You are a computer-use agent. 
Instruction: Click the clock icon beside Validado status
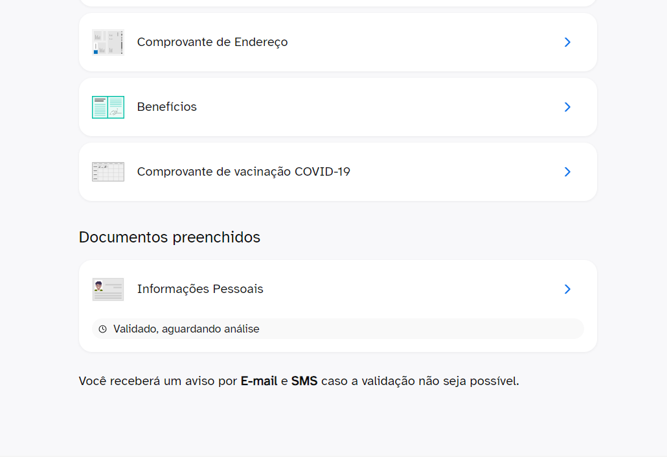click(x=102, y=329)
